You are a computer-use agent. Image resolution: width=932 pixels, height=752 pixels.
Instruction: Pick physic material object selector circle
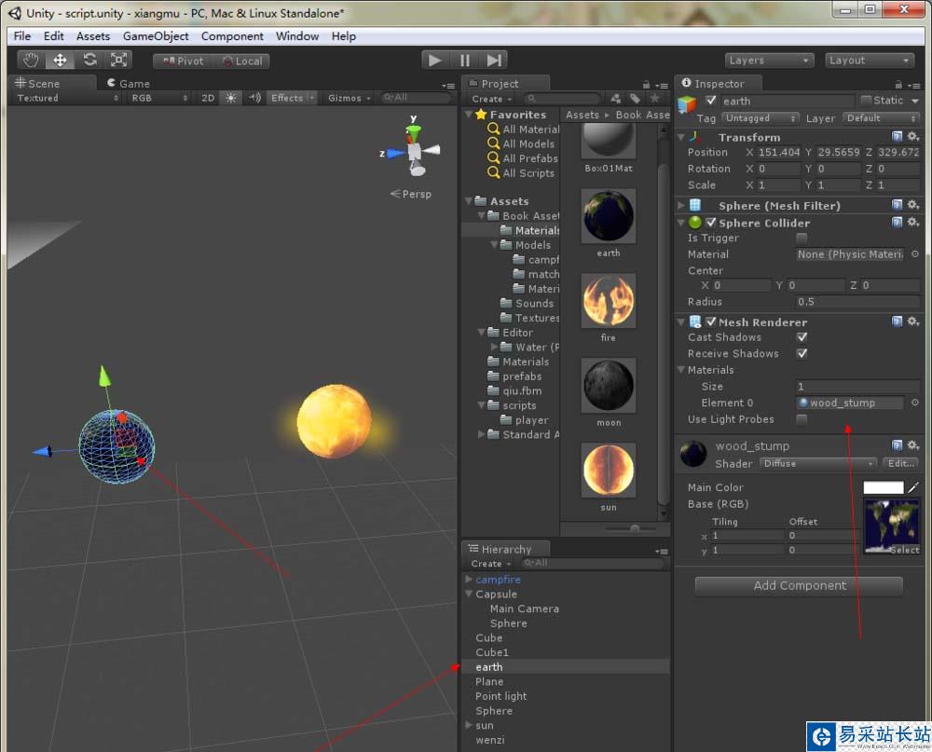915,253
